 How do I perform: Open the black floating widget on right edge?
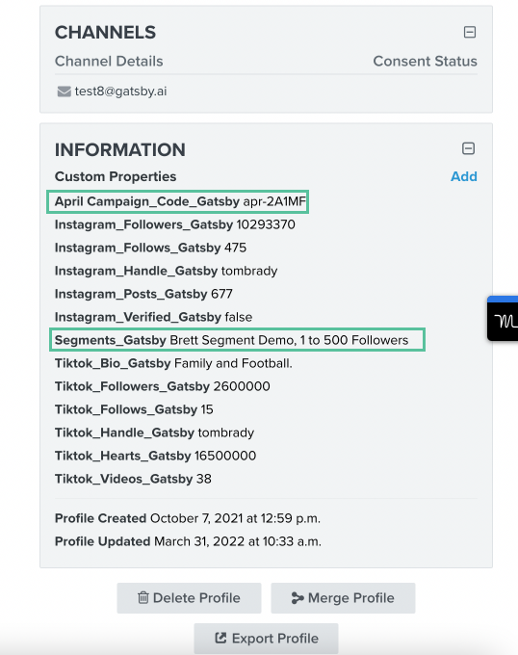point(503,318)
